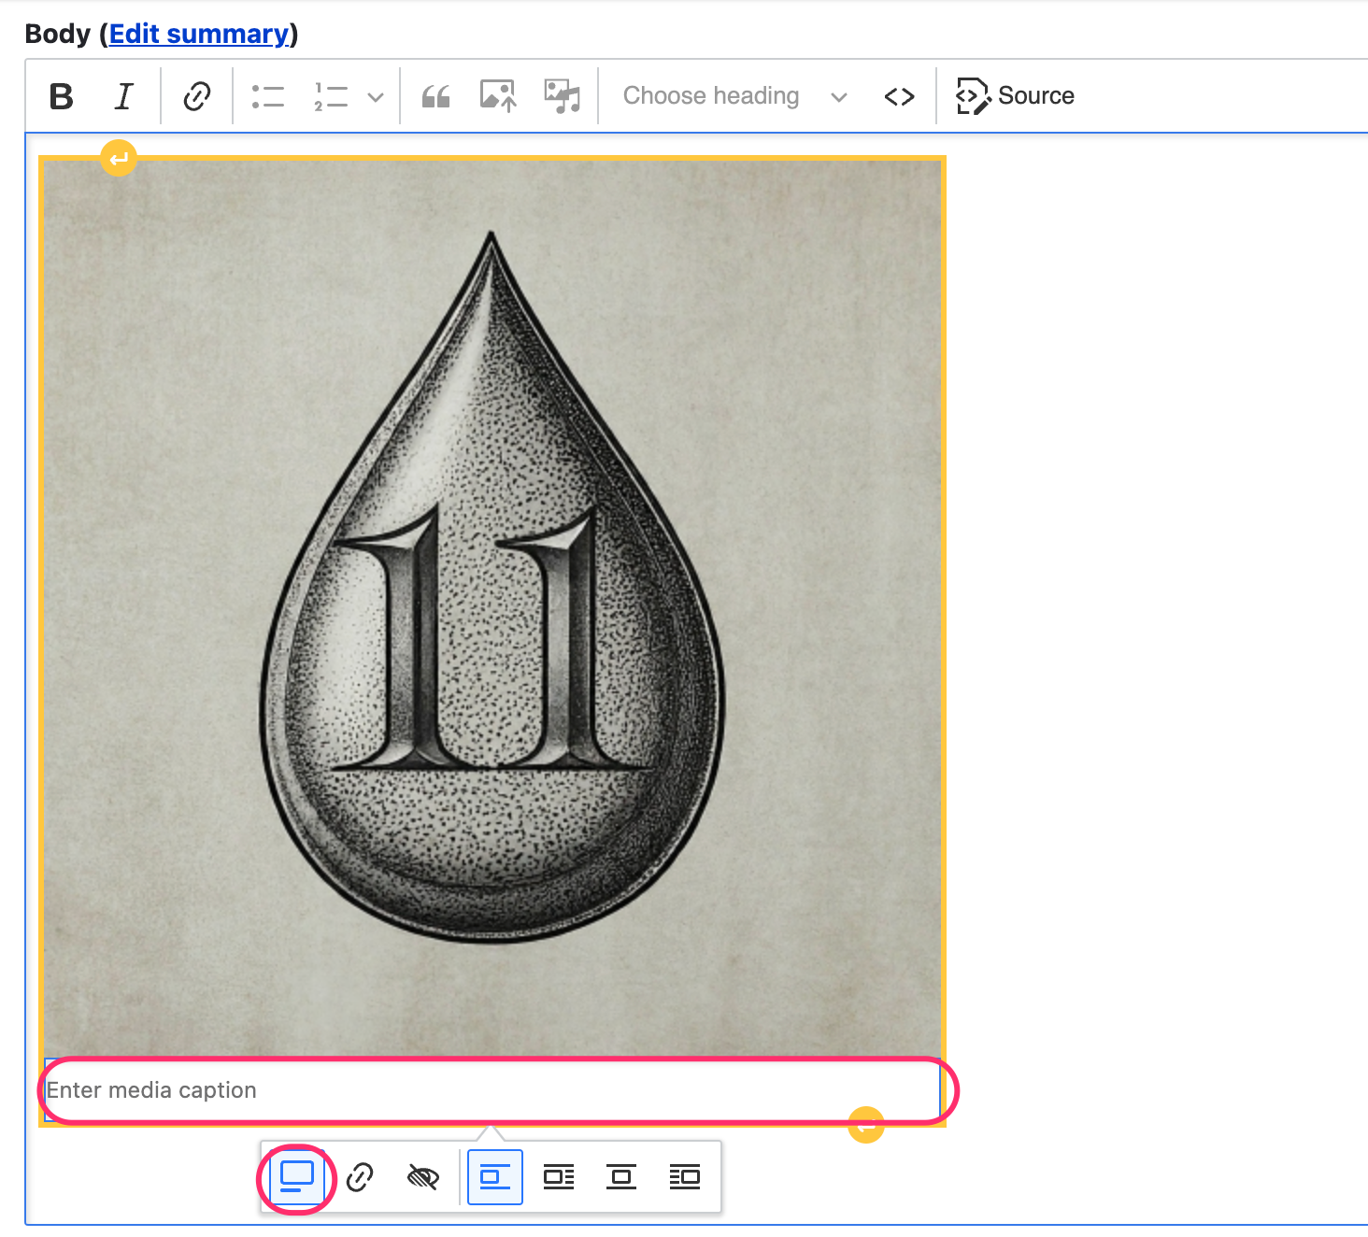Screen dimensions: 1368x1237
Task: Toggle the media caption off
Action: coord(294,1177)
